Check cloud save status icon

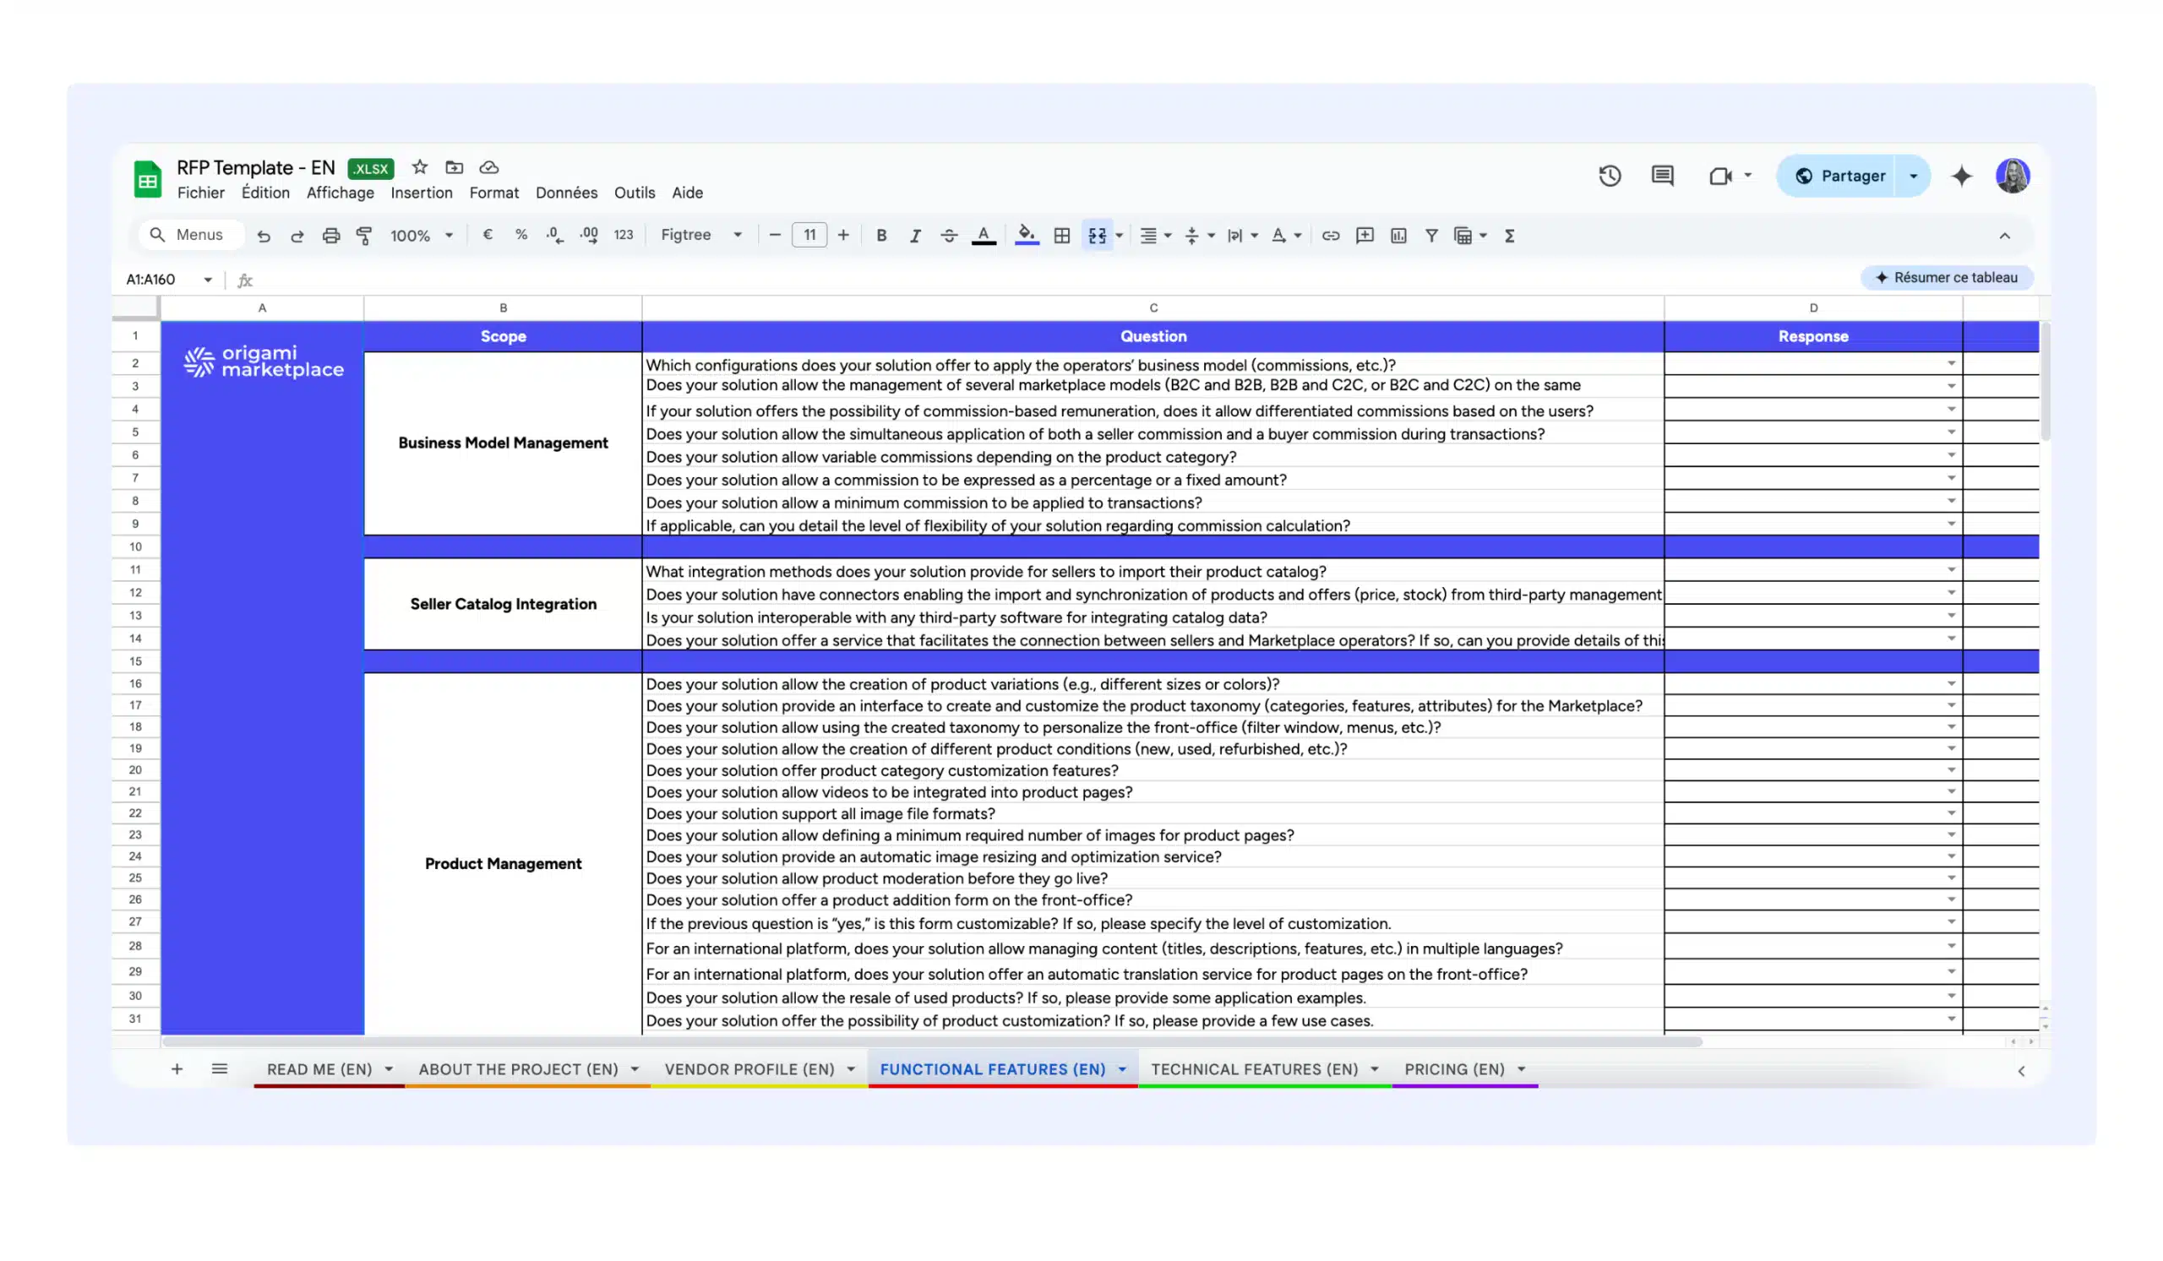coord(489,167)
